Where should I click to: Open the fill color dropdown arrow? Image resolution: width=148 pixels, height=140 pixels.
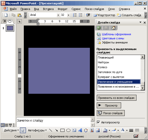pos(109,130)
